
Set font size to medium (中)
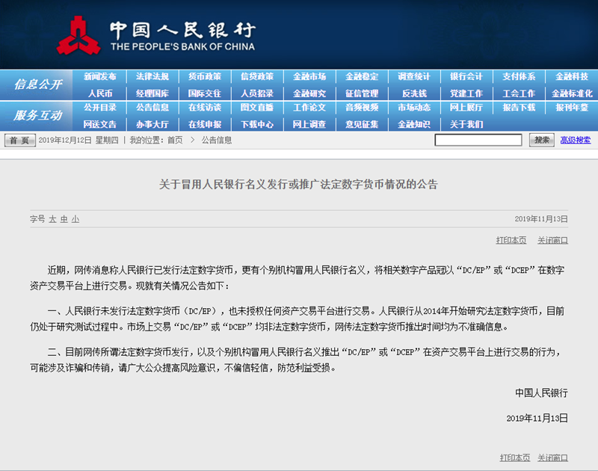click(x=64, y=219)
